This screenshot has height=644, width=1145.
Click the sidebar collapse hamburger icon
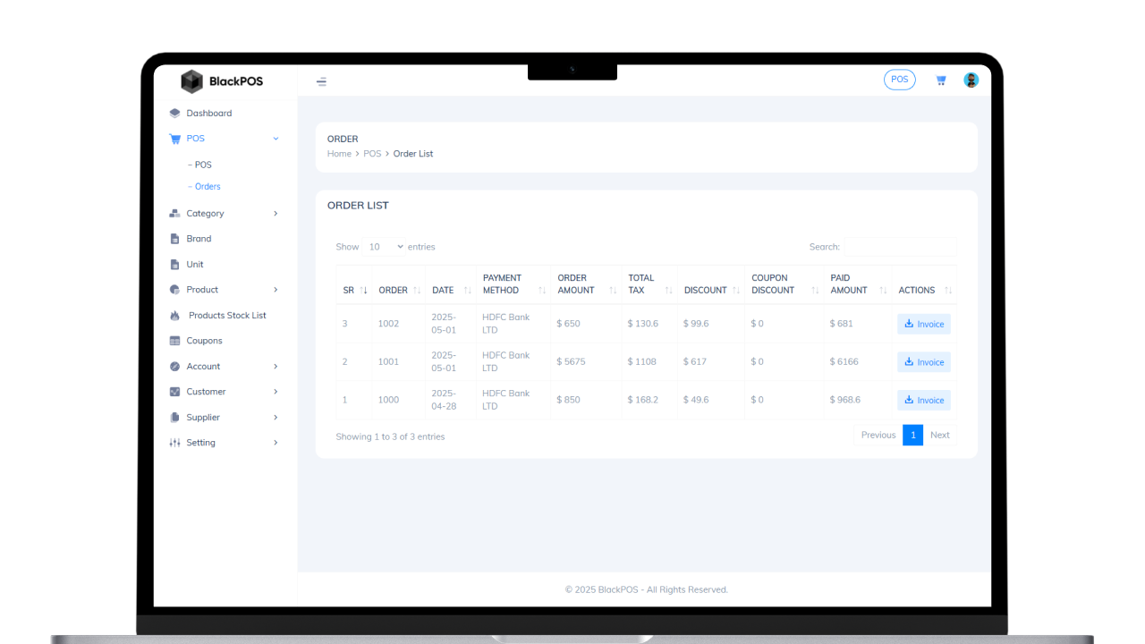pos(321,80)
